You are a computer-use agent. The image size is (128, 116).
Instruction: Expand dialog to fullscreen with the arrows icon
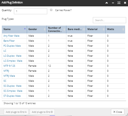119,3
